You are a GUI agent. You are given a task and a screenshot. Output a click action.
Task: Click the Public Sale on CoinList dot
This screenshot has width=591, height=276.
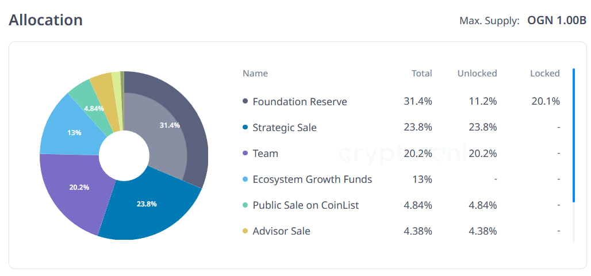(x=245, y=205)
